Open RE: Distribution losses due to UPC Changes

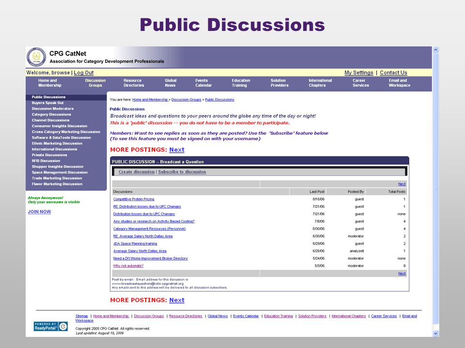click(x=147, y=206)
